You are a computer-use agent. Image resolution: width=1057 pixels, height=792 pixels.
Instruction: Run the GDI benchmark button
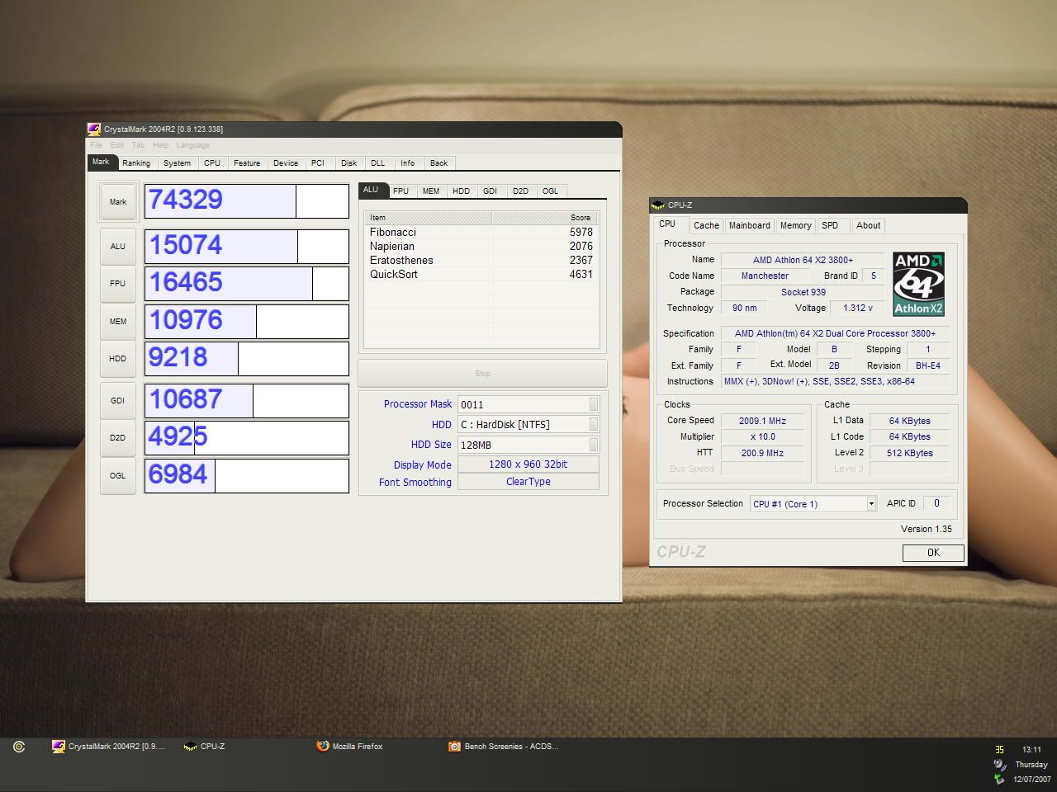(x=118, y=400)
